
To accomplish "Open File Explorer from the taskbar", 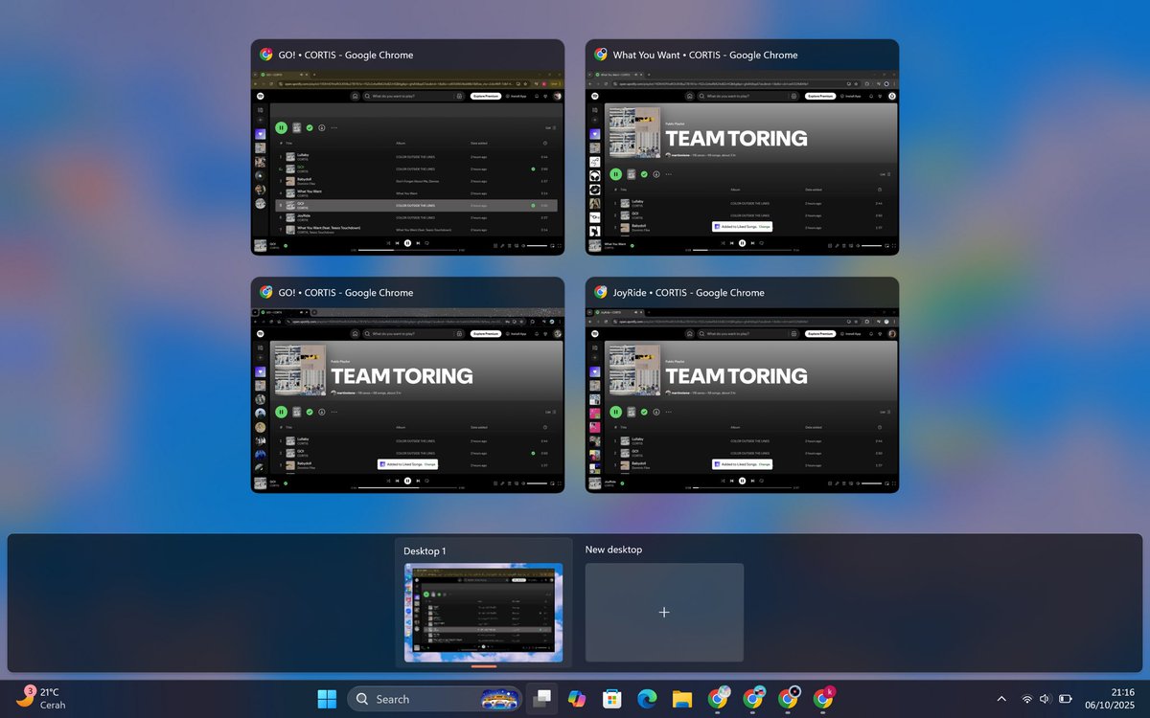I will [x=682, y=699].
